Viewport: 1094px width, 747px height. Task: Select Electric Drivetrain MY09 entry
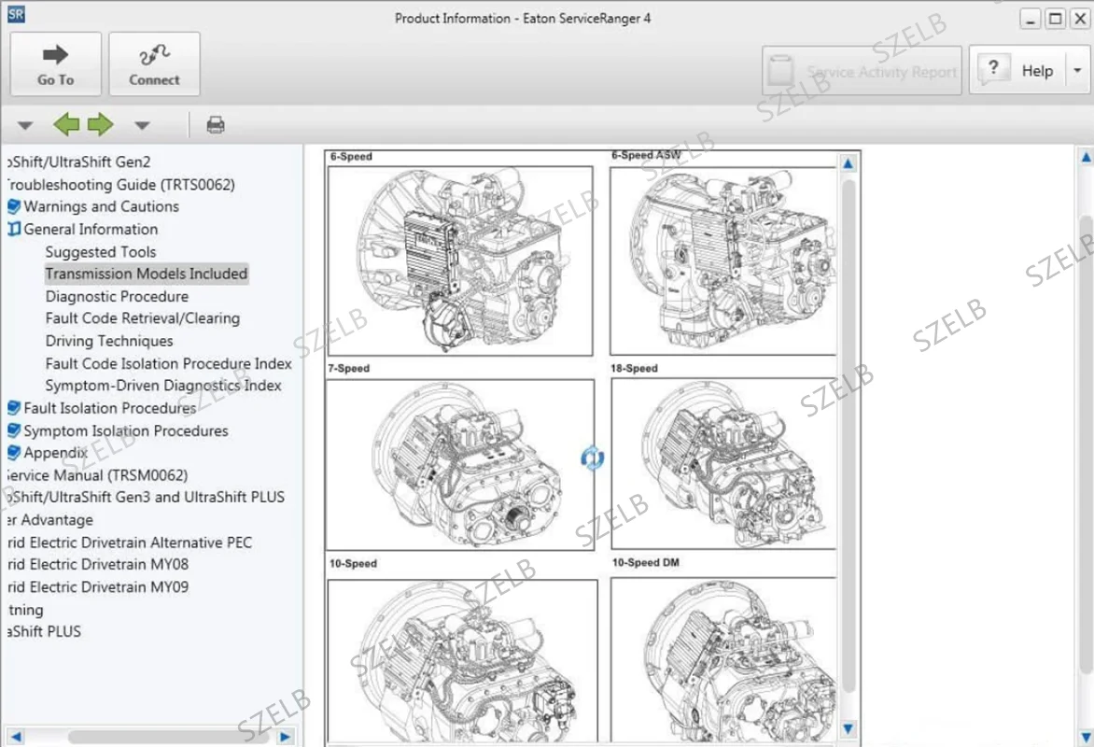[x=98, y=587]
